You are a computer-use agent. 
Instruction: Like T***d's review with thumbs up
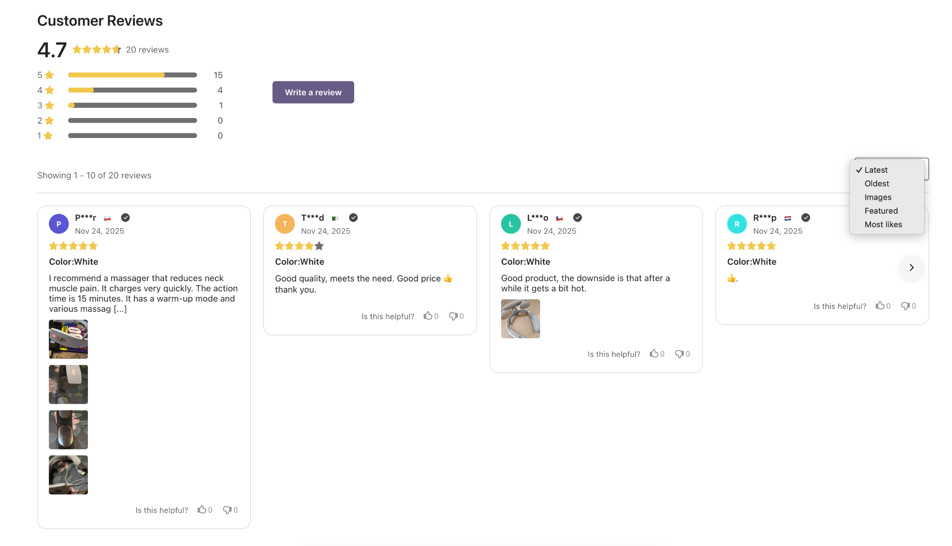pos(428,316)
